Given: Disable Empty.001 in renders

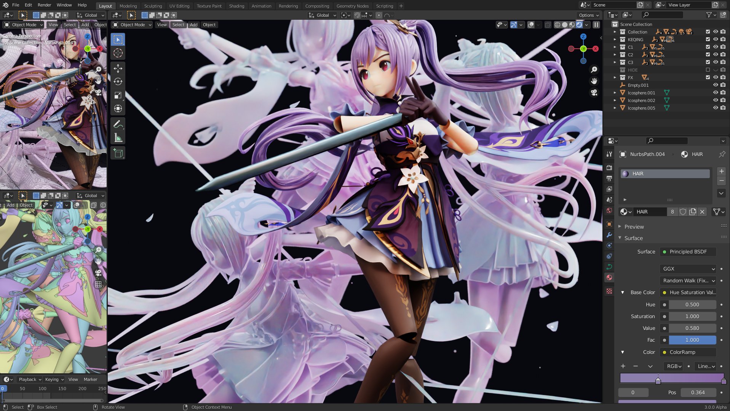Looking at the screenshot, I should (x=723, y=85).
